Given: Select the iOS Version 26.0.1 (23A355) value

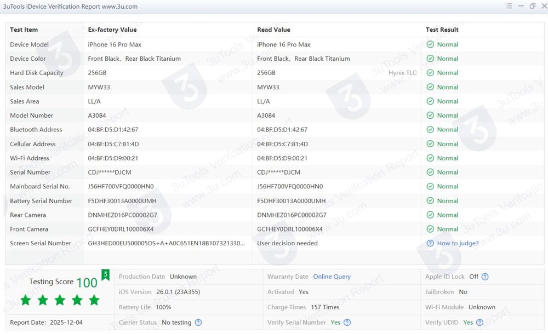Looking at the screenshot, I should tap(178, 292).
